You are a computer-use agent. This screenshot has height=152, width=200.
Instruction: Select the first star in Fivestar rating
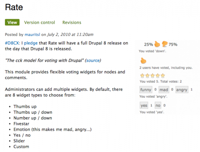pyautogui.click(x=142, y=76)
